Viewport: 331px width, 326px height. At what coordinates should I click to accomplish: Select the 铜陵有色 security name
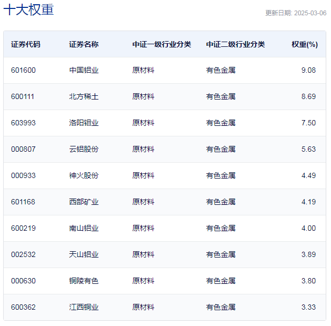click(x=84, y=281)
